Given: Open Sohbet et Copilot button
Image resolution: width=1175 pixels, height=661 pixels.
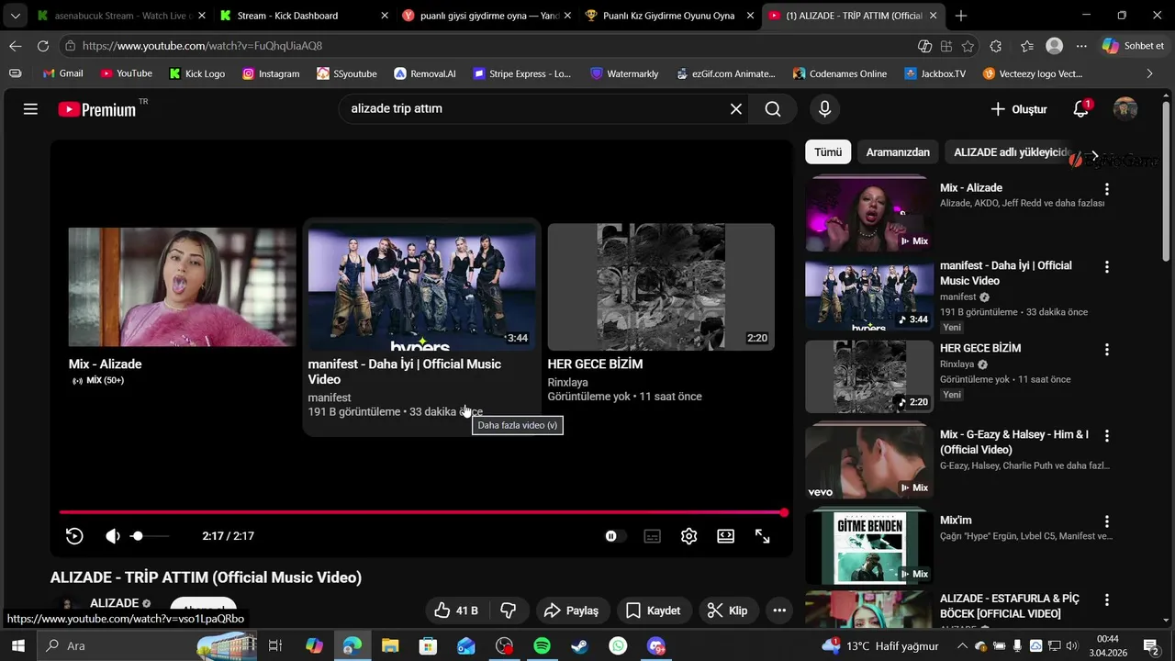Looking at the screenshot, I should pos(1134,46).
